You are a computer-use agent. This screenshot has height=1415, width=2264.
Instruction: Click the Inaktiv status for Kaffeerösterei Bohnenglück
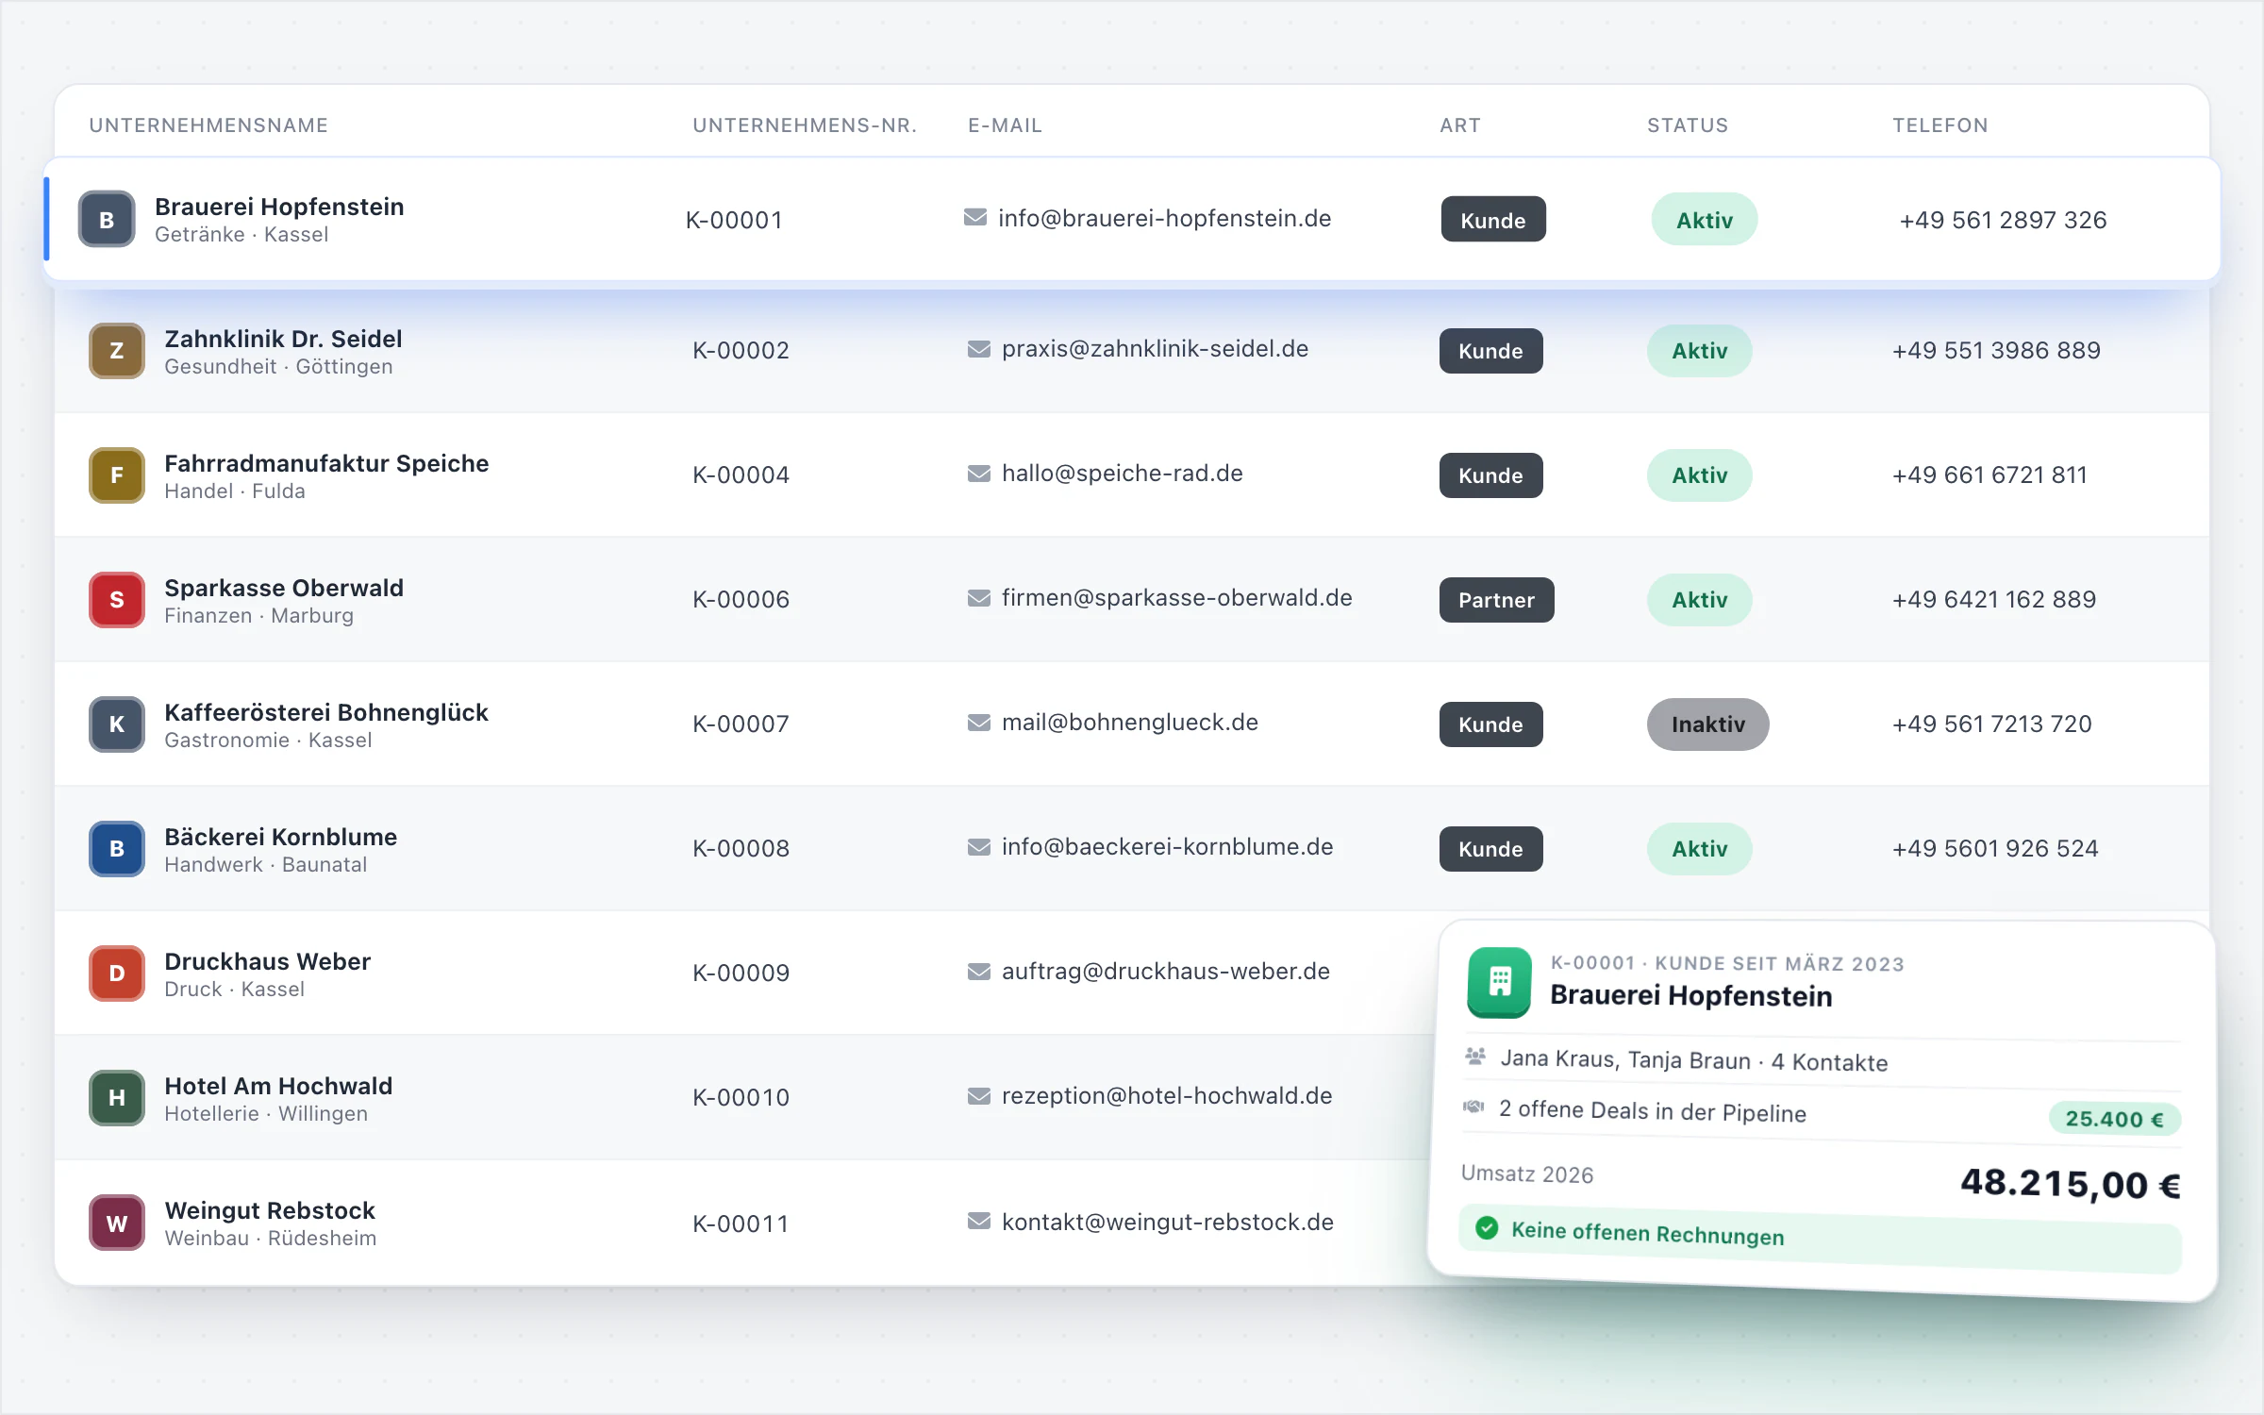[1708, 724]
